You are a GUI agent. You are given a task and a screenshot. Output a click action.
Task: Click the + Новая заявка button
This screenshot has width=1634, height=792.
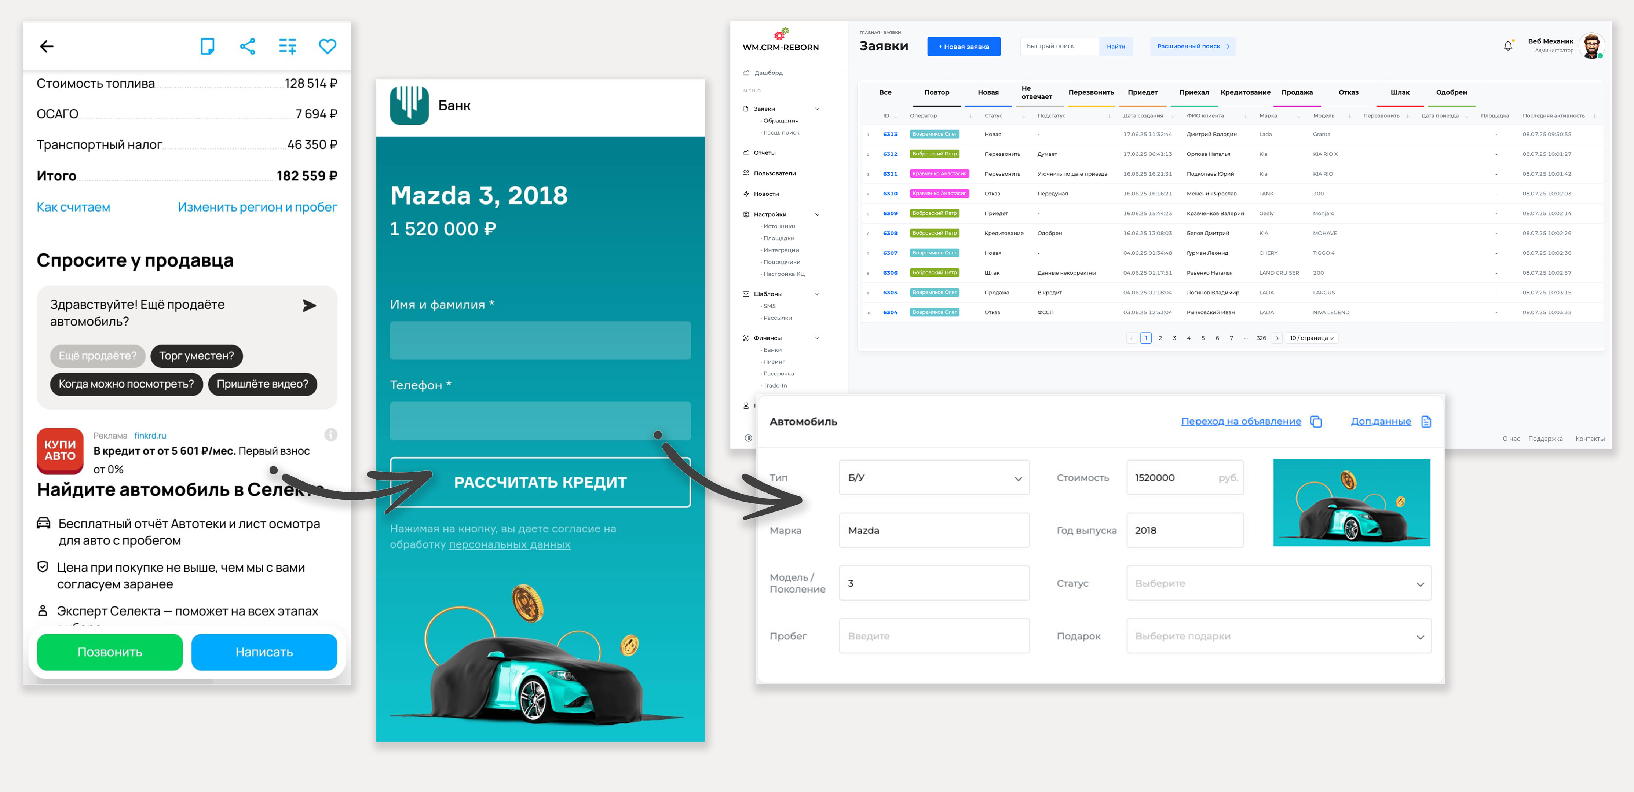pyautogui.click(x=963, y=47)
